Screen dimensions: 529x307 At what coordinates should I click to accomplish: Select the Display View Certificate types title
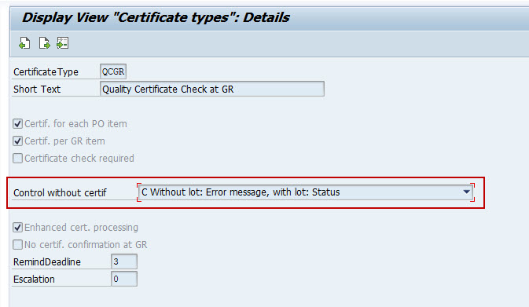click(x=156, y=17)
